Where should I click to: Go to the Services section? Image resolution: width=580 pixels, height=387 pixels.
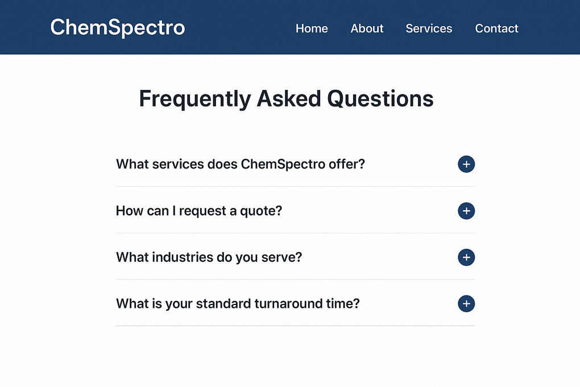coord(429,28)
